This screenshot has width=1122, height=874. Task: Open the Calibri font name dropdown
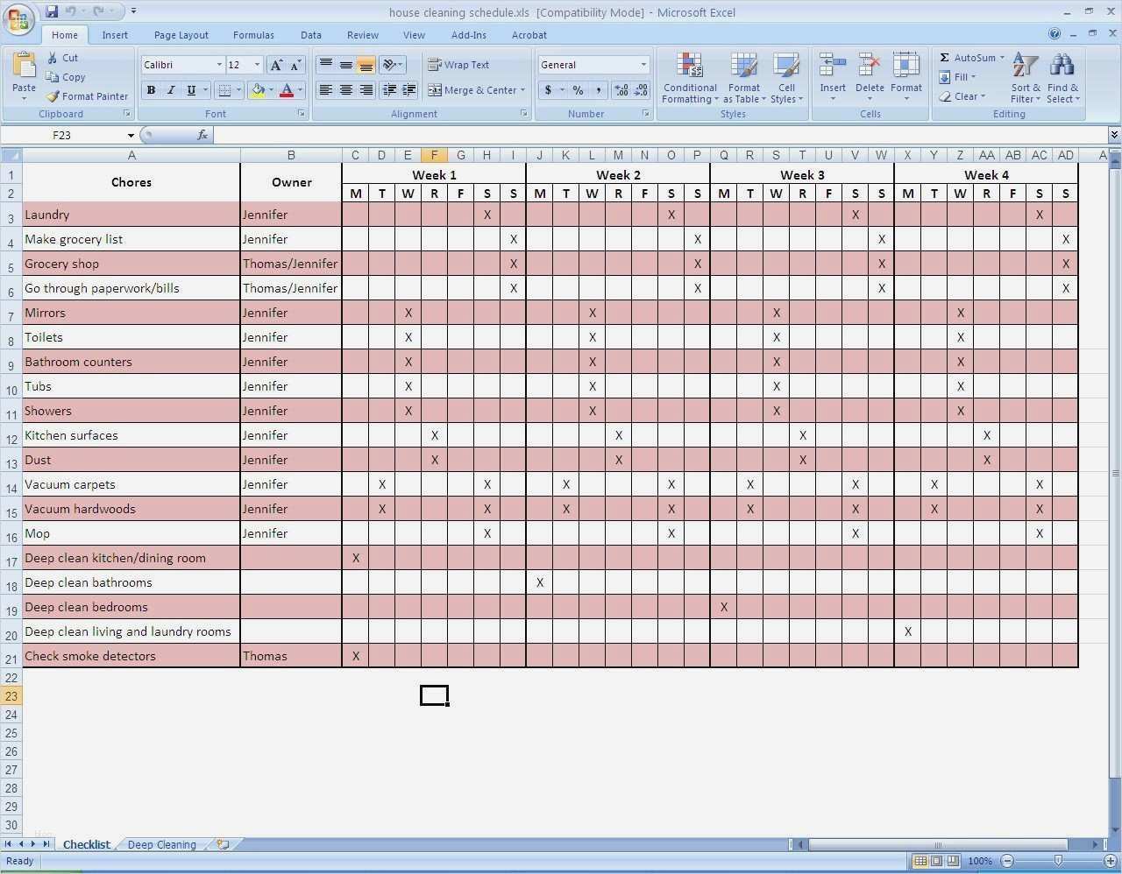tap(219, 65)
